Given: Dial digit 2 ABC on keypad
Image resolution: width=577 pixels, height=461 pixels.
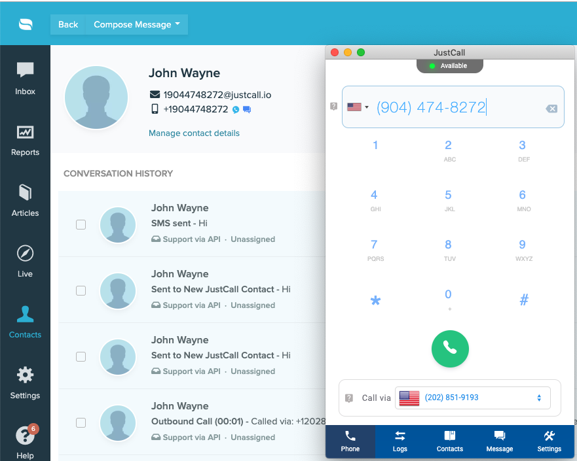Looking at the screenshot, I should [449, 150].
